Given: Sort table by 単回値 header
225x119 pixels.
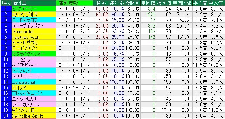Looking at the screenshot, I should pyautogui.click(x=148, y=3).
